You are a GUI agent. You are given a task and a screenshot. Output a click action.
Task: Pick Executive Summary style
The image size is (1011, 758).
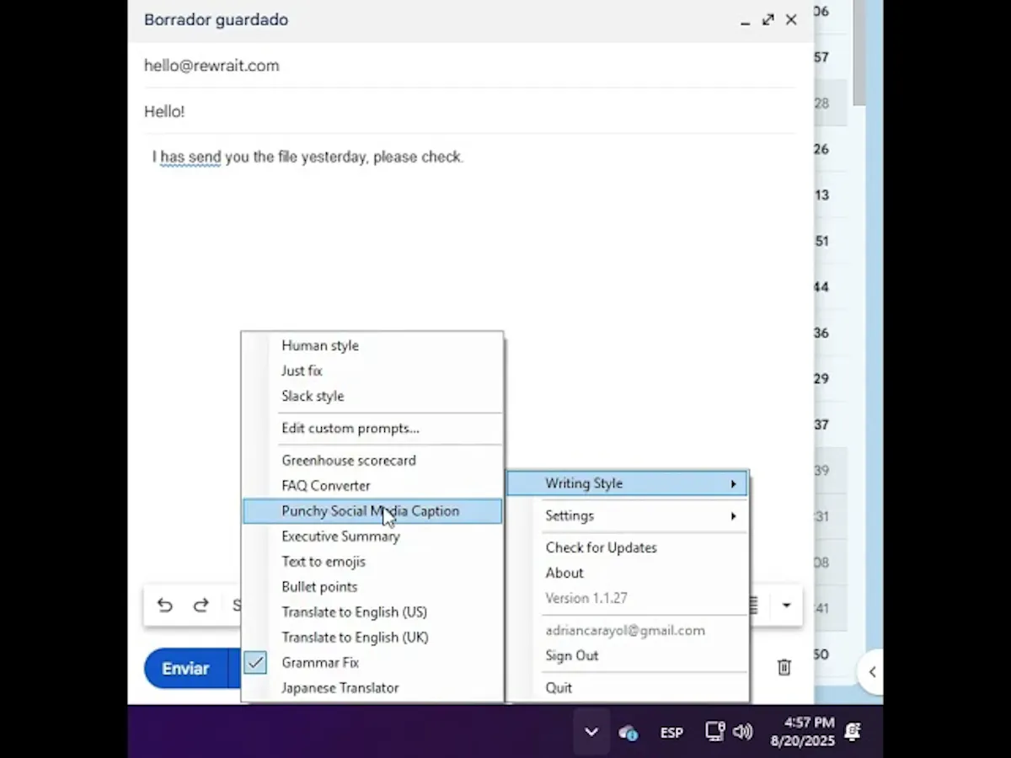[372, 536]
